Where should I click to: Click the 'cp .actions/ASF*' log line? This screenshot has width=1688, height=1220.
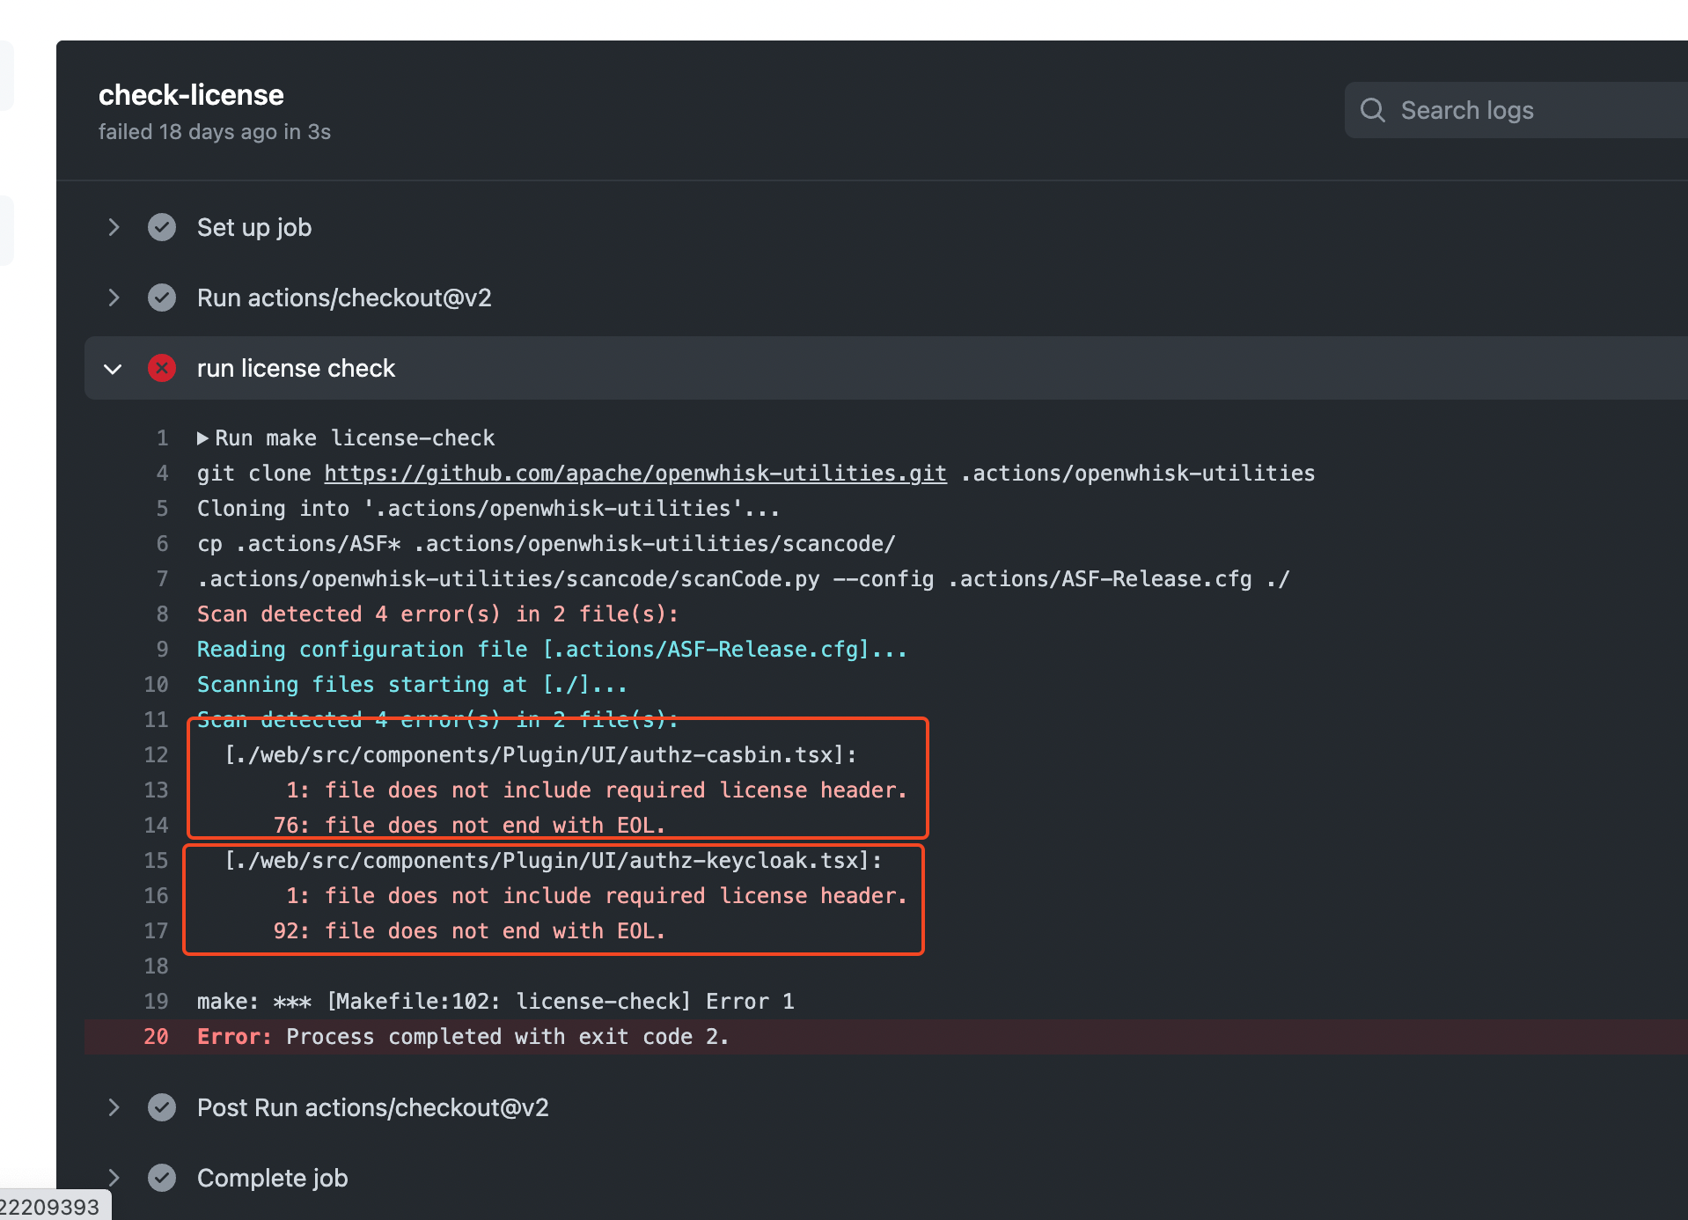coord(546,544)
